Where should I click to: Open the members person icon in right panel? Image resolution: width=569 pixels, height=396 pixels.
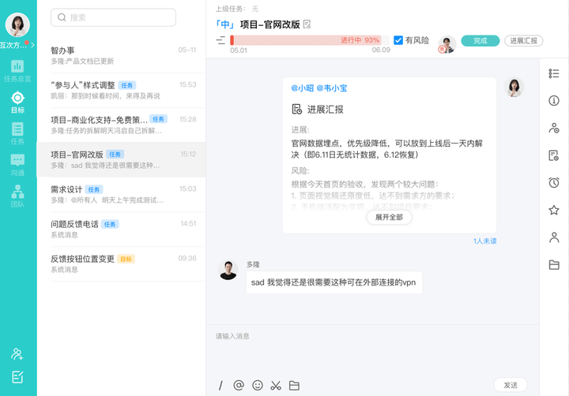[554, 237]
